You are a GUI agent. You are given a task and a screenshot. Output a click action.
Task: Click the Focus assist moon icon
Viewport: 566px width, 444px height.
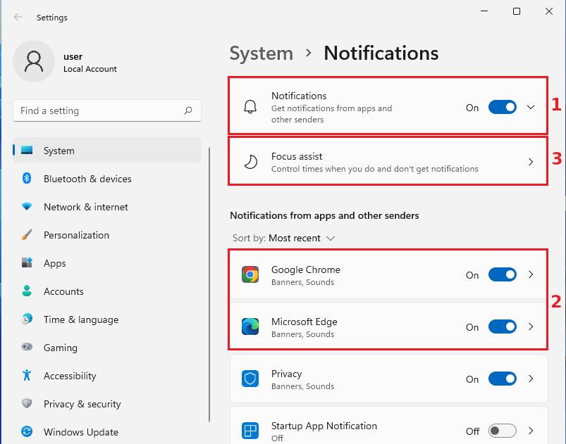pos(250,162)
